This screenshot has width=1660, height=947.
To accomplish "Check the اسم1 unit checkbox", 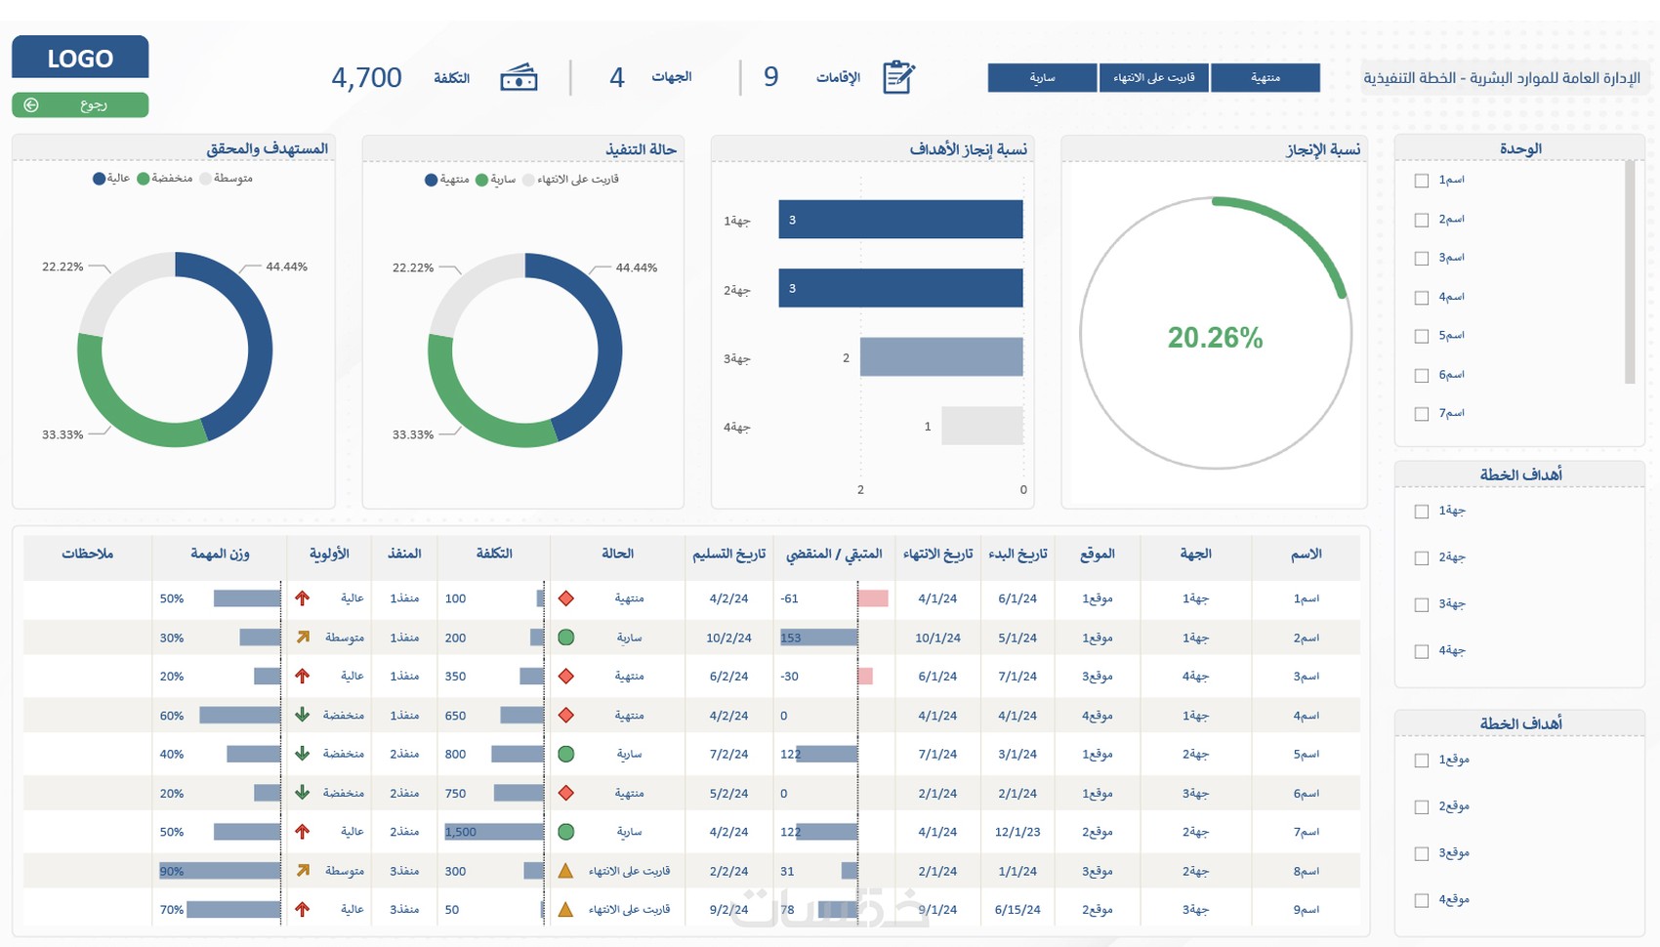I will (1422, 181).
